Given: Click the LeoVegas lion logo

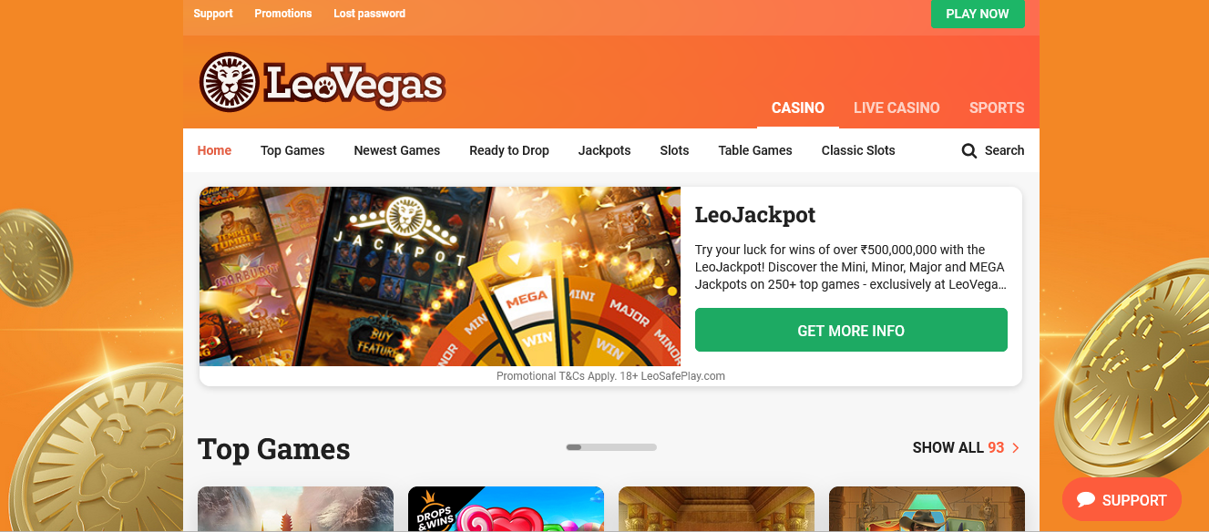Looking at the screenshot, I should [321, 83].
